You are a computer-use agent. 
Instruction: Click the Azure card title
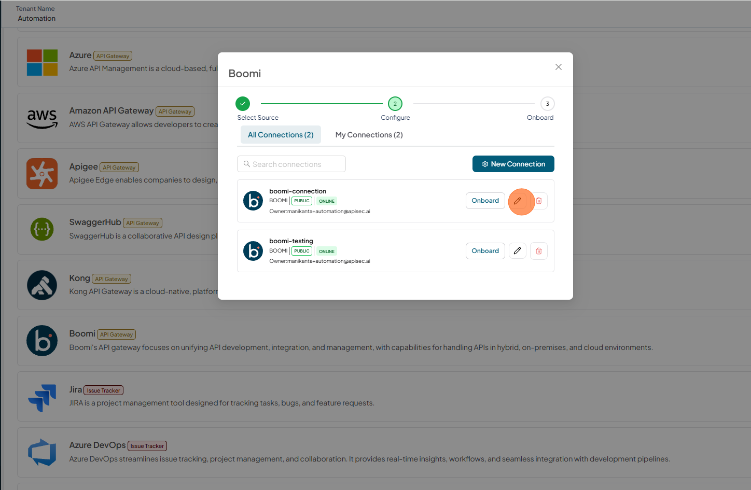click(80, 55)
